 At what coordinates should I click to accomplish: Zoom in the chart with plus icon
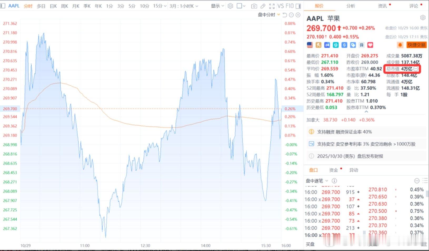298,15
